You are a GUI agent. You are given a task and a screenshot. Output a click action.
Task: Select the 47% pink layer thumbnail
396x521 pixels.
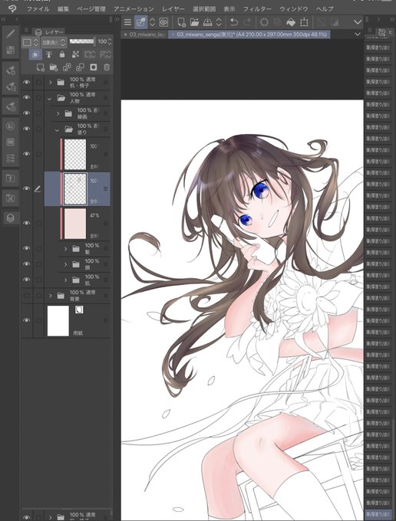[75, 223]
